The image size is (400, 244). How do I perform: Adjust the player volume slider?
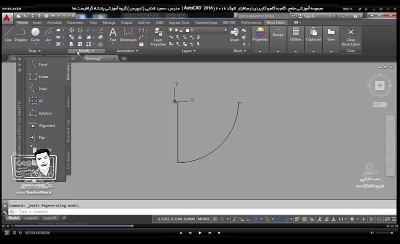[x=384, y=233]
